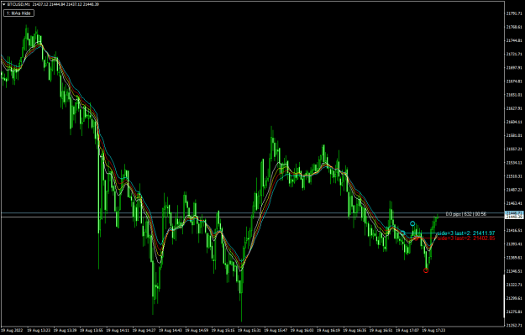Open the chart menu triangle beside BTCUSD,M1

4,4
